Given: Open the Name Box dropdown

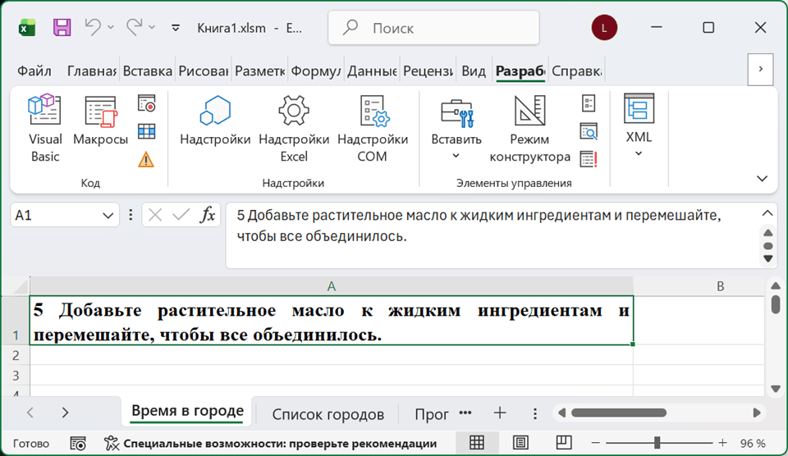Looking at the screenshot, I should tap(108, 216).
